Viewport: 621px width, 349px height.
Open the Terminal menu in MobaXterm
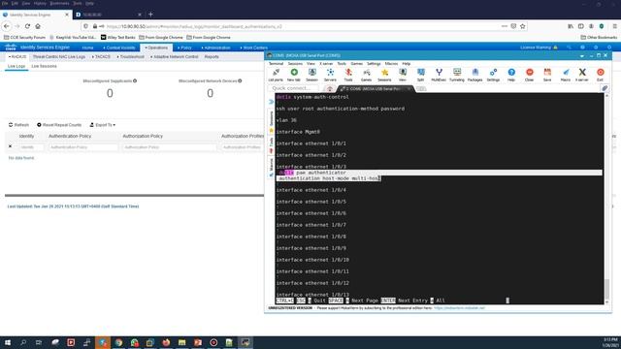coord(276,64)
